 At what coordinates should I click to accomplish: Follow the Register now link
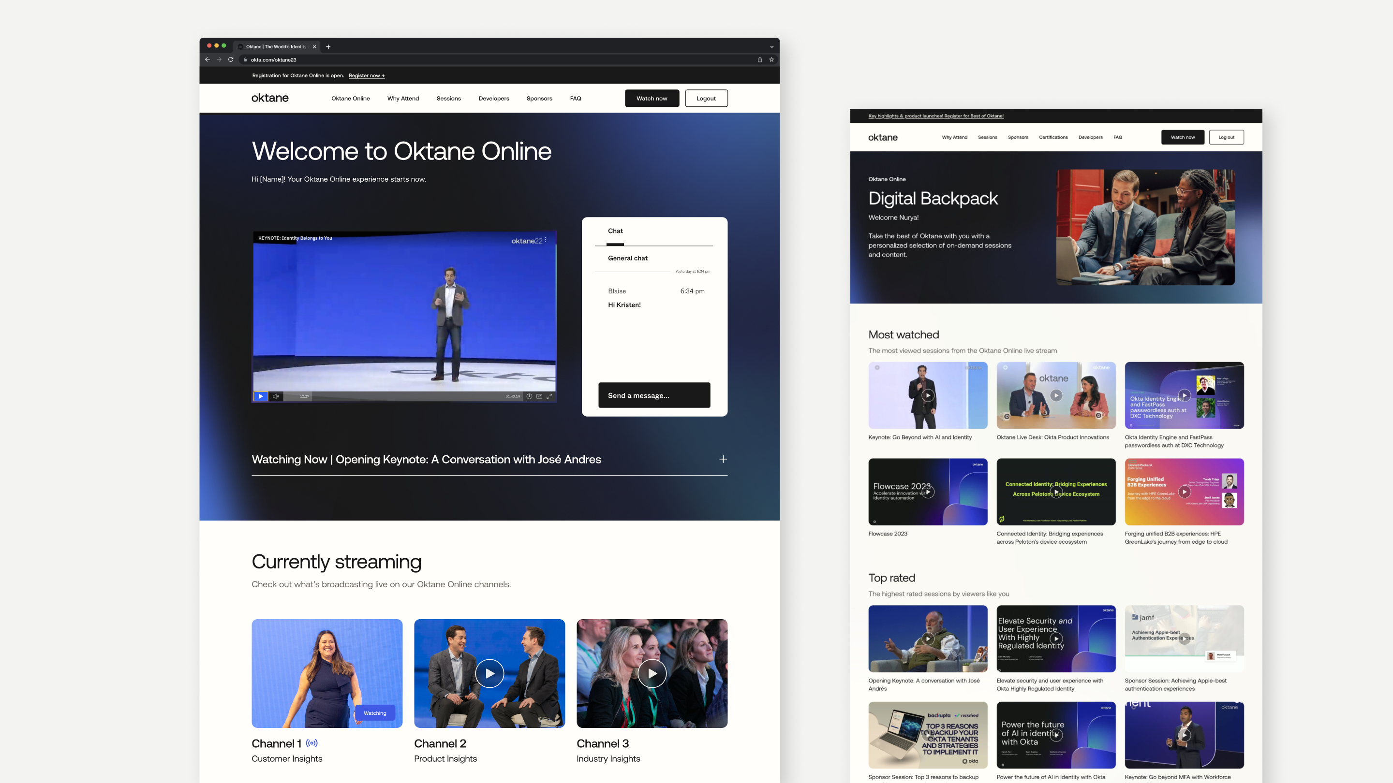[367, 76]
